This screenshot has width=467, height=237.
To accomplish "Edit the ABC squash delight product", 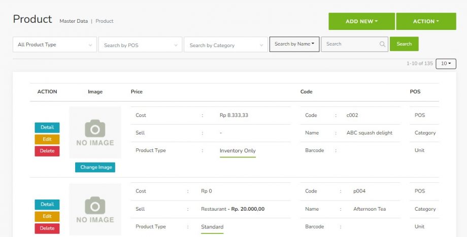I will 47,139.
